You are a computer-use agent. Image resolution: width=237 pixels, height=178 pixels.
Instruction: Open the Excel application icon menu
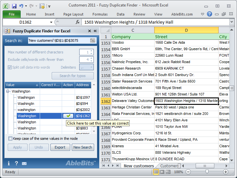[5, 6]
